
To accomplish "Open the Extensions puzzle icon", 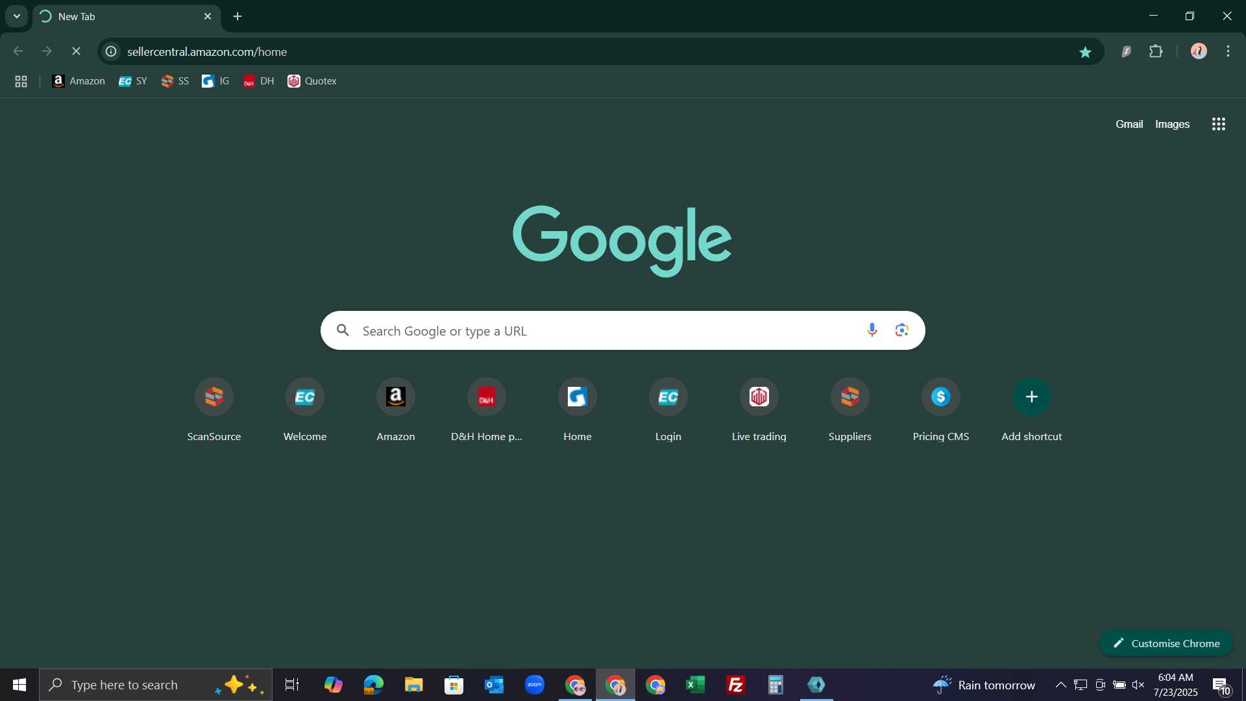I will point(1156,51).
